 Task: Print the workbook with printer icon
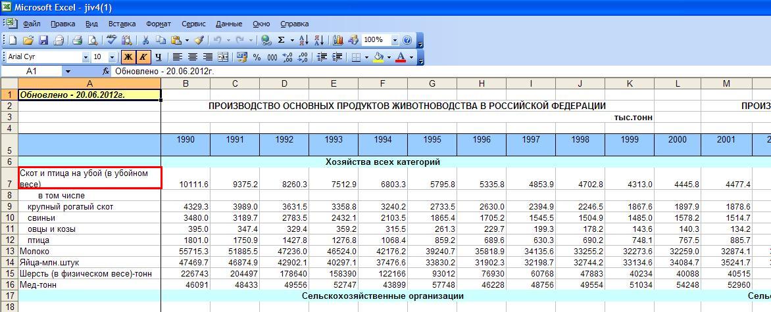77,40
